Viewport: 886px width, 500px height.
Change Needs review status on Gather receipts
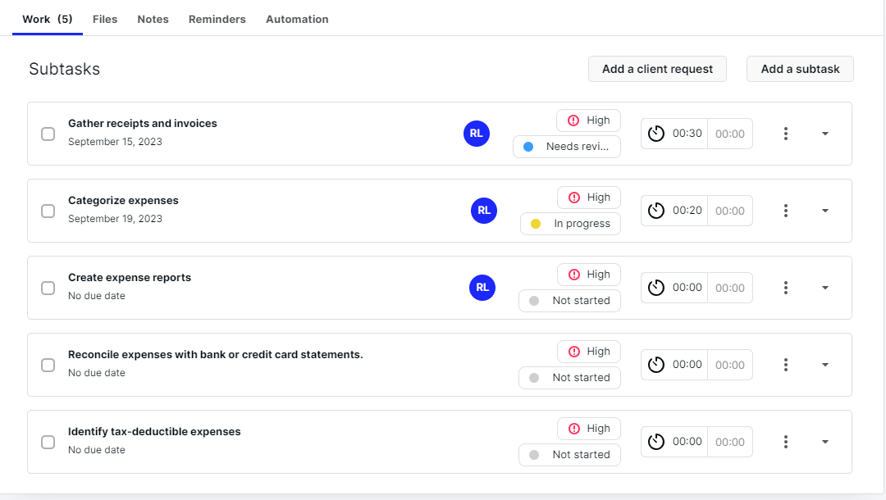tap(567, 147)
